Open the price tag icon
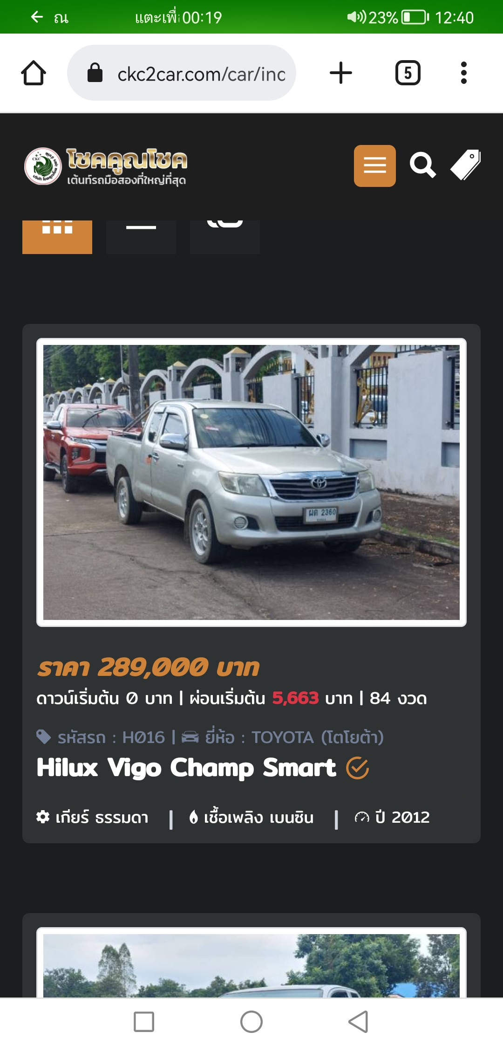This screenshot has width=503, height=1046. pyautogui.click(x=465, y=165)
